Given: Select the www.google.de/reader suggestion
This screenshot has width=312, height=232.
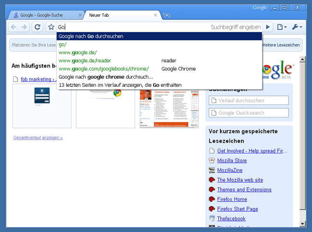Looking at the screenshot, I should 159,60.
